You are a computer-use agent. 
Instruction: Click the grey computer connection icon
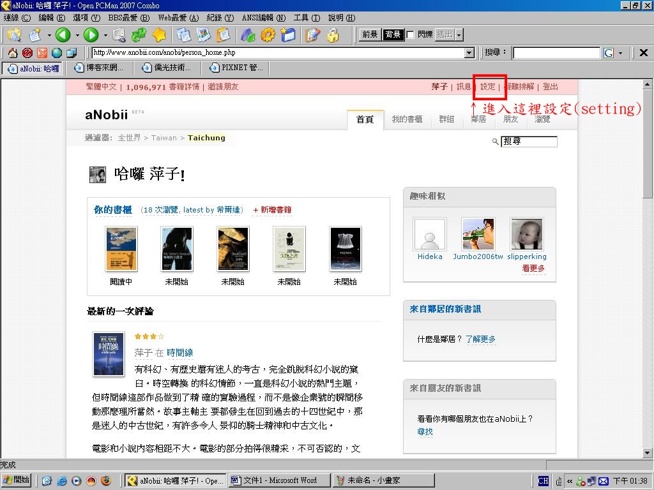pos(119,34)
